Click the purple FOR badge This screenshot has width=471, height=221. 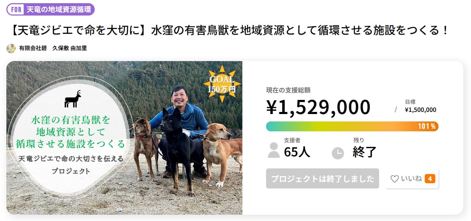16,10
